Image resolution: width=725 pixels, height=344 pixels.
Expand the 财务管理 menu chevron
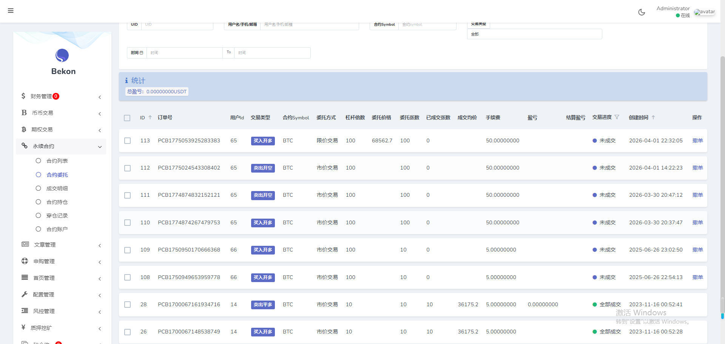(x=100, y=97)
